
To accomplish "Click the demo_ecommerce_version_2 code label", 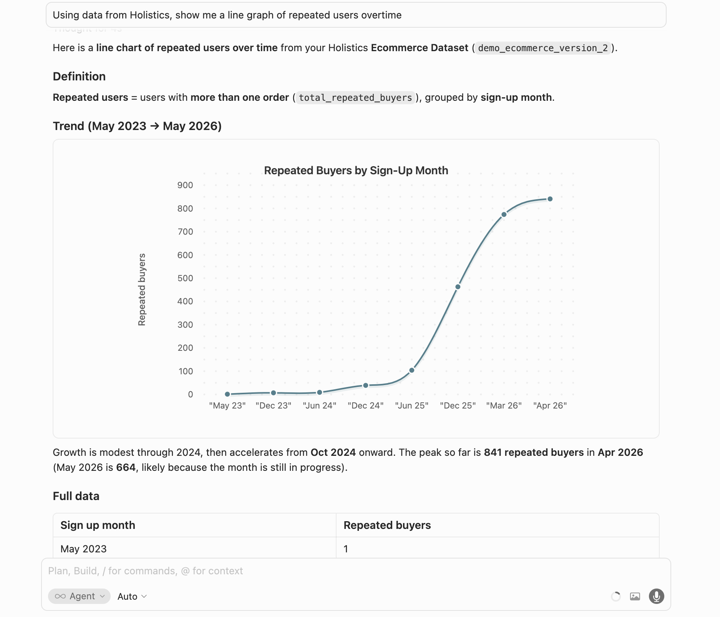I will point(543,48).
